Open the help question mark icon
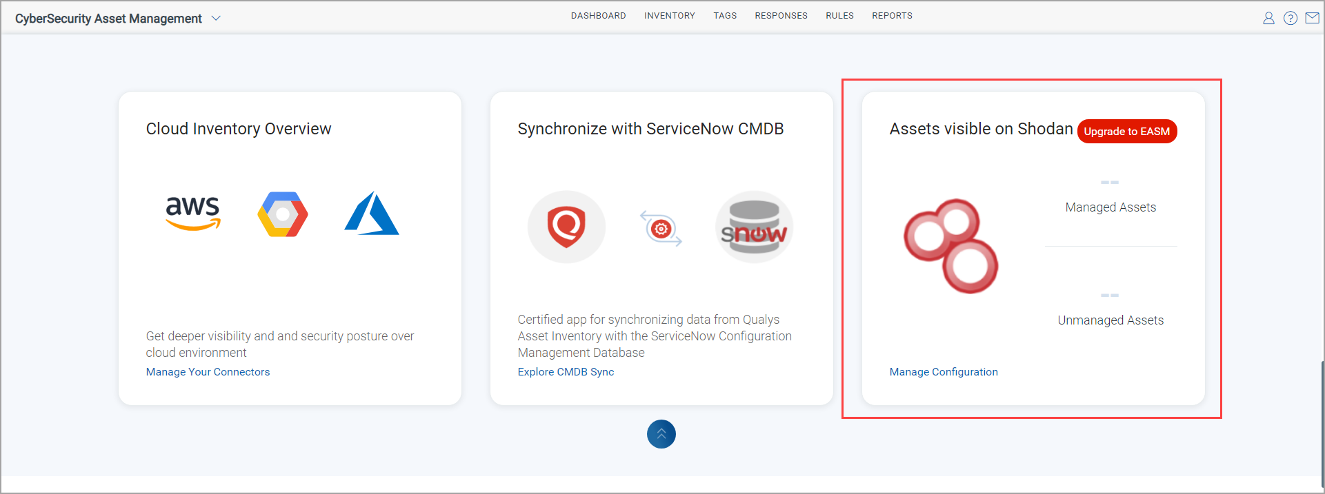Viewport: 1325px width, 494px height. 1291,19
